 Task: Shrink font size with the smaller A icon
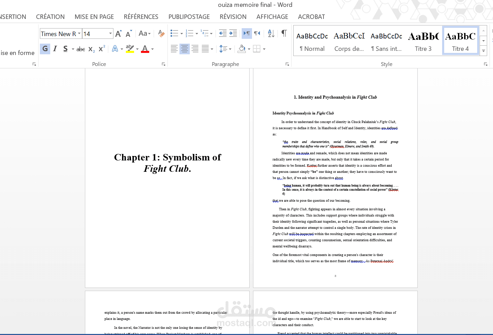(129, 34)
